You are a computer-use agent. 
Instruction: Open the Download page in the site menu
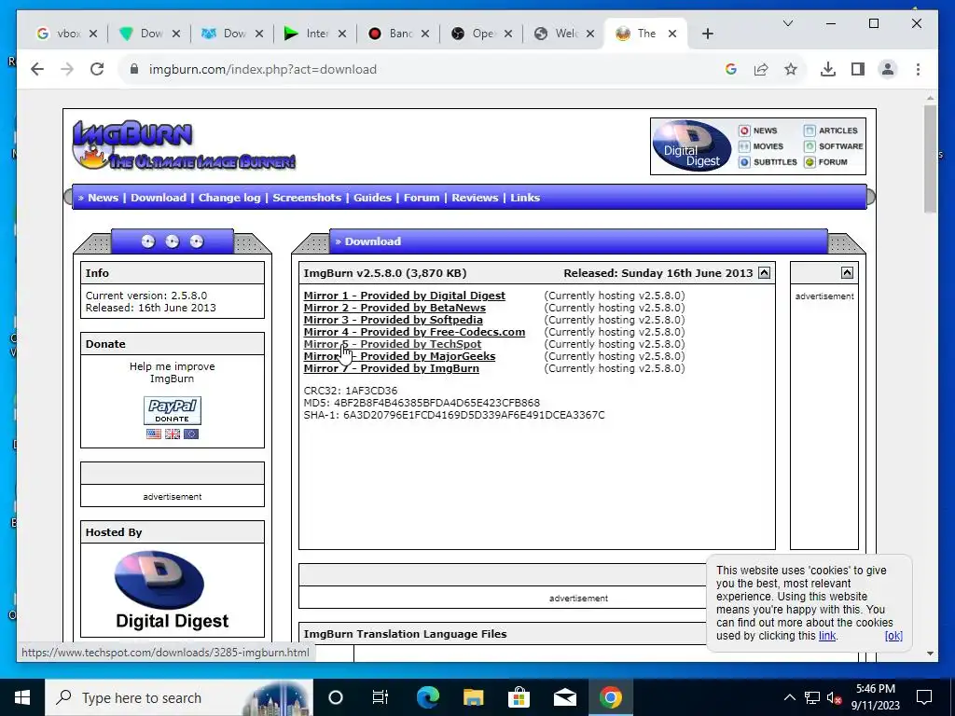[159, 198]
